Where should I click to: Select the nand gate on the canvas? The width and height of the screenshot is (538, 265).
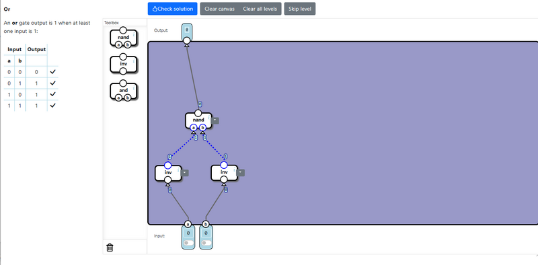(198, 120)
